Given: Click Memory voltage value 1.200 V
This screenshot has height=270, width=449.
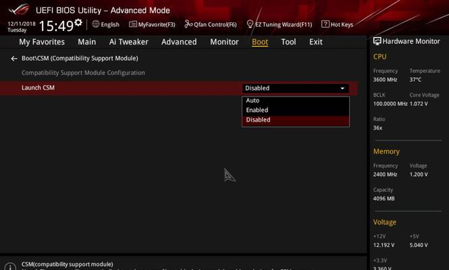Looking at the screenshot, I should [419, 174].
